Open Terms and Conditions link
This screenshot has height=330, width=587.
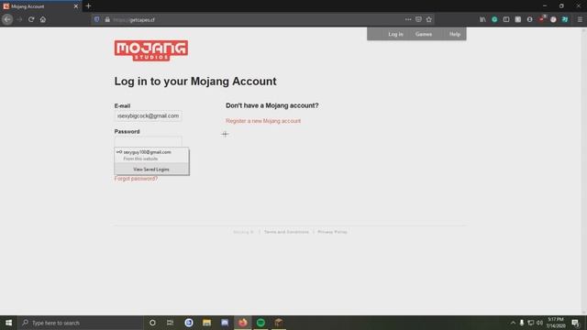tap(286, 232)
